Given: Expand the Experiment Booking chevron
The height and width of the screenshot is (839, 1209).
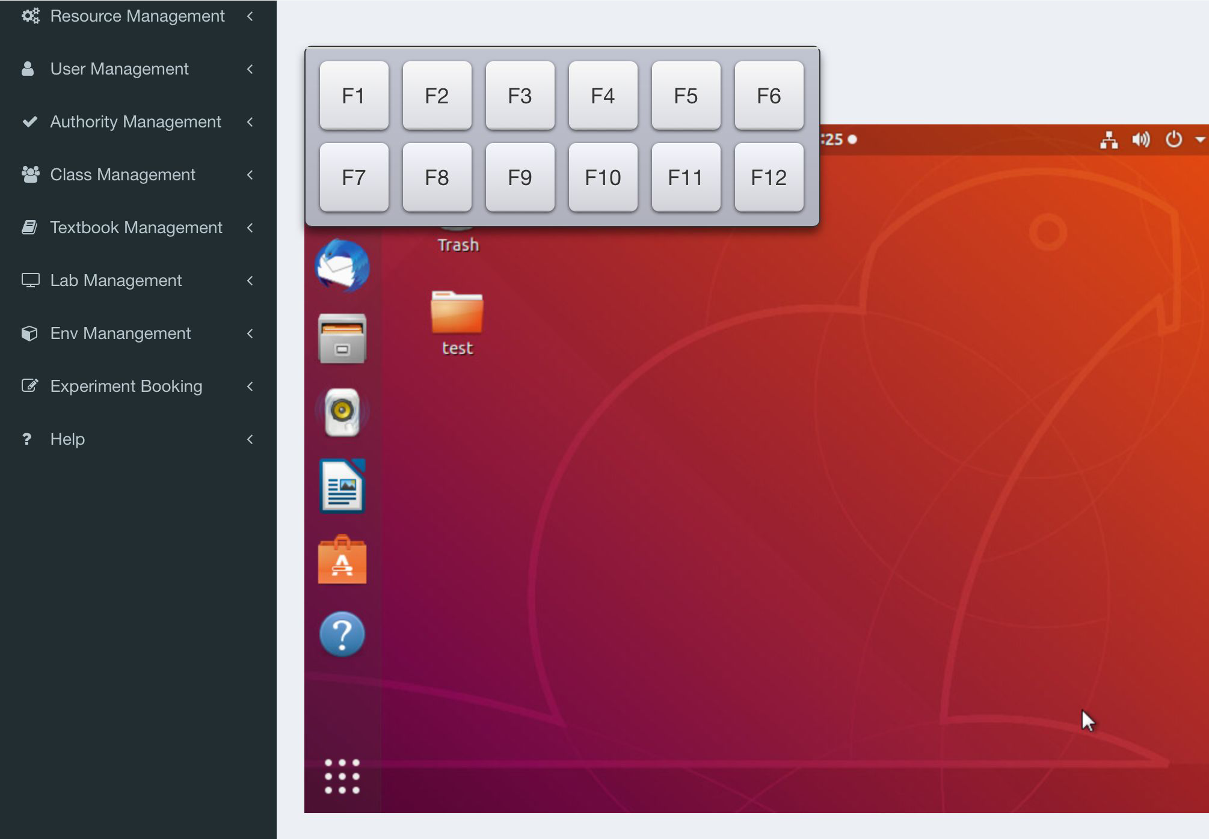Looking at the screenshot, I should click(250, 386).
